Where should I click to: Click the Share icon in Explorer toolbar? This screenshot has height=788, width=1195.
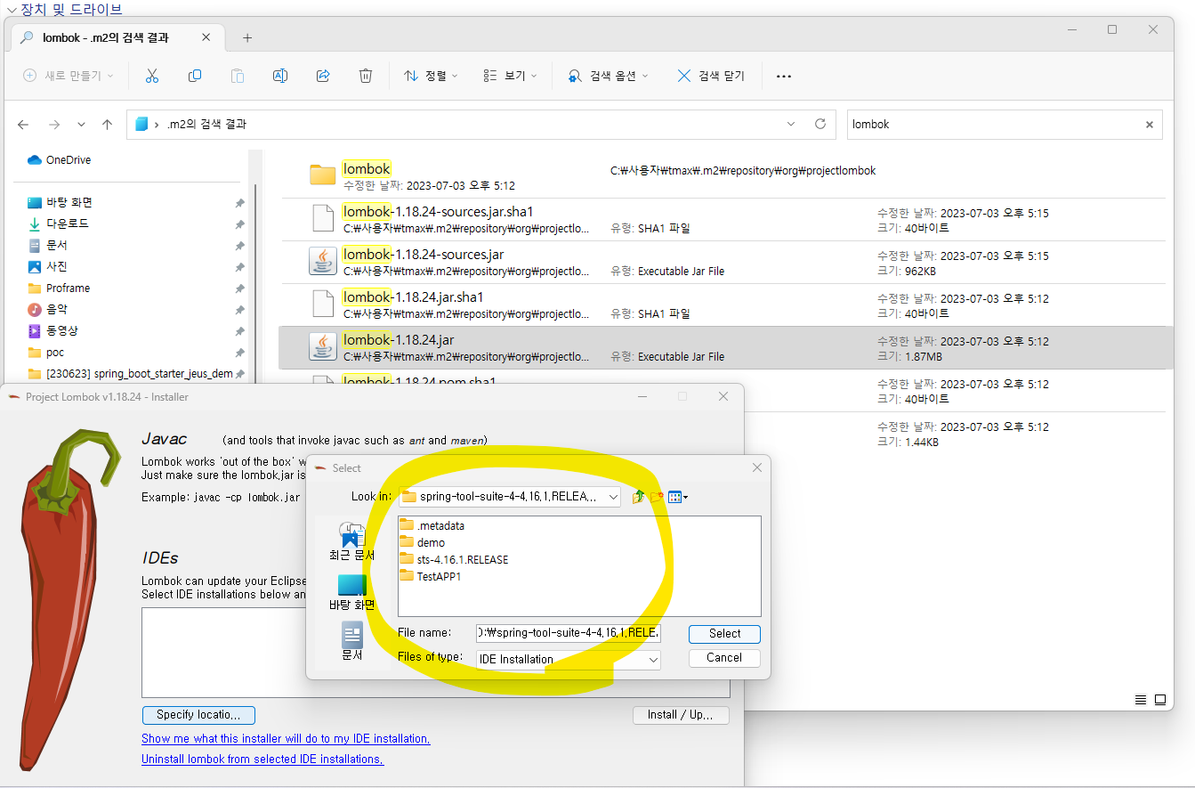(323, 77)
